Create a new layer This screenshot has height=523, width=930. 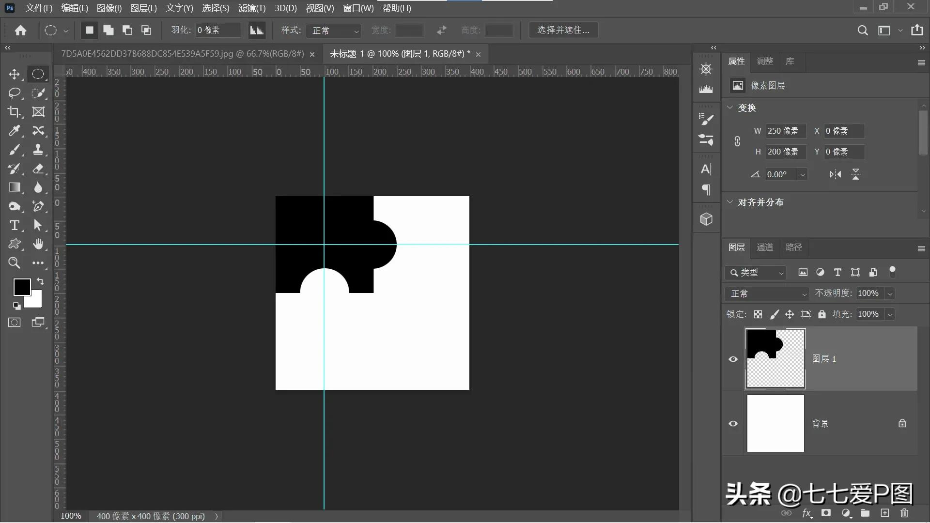pyautogui.click(x=884, y=513)
